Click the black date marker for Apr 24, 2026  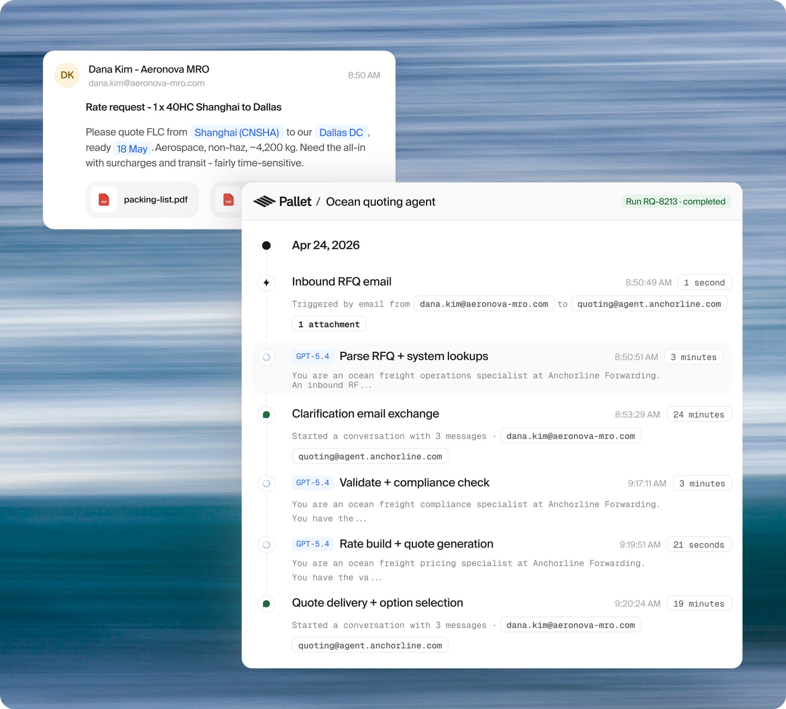[x=266, y=246]
